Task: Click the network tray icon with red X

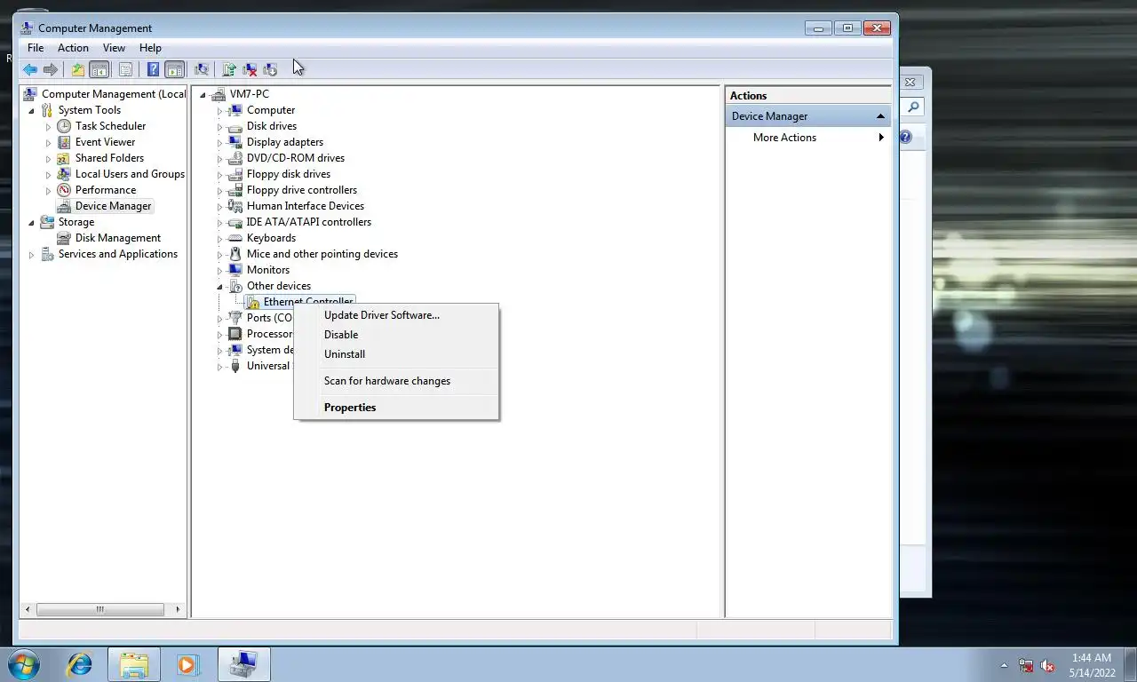Action: [1026, 665]
